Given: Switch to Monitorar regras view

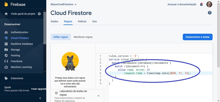Looking at the screenshot, I should coord(83,37).
